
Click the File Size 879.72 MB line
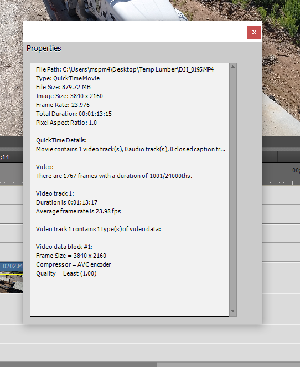tap(63, 87)
